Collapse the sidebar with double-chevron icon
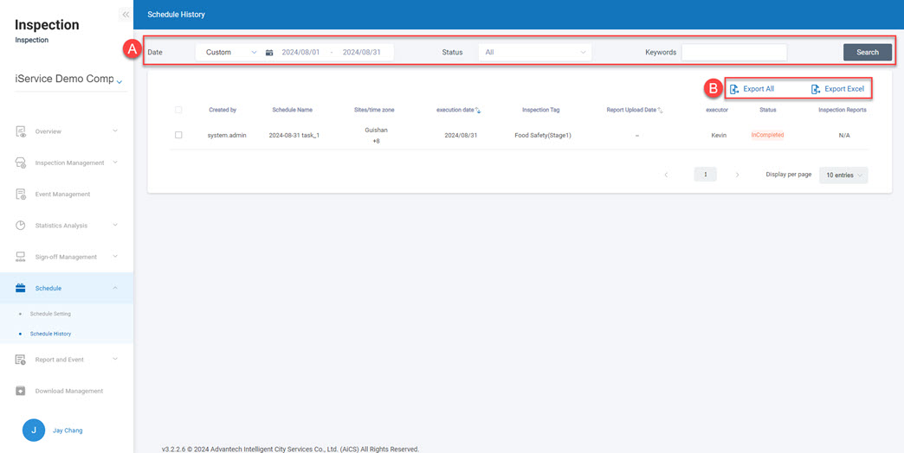 tap(126, 15)
